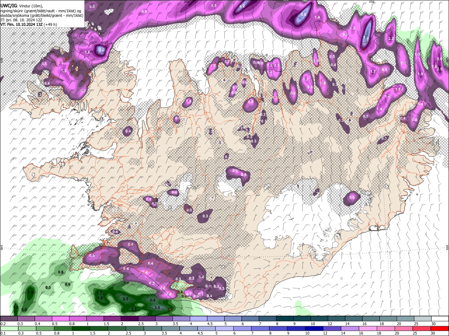Viewport: 449px width, 336px height.
Task: Click the 'VT: Fim. 10.10.2024 13Z (+49 h)' line
Action: click(29, 25)
